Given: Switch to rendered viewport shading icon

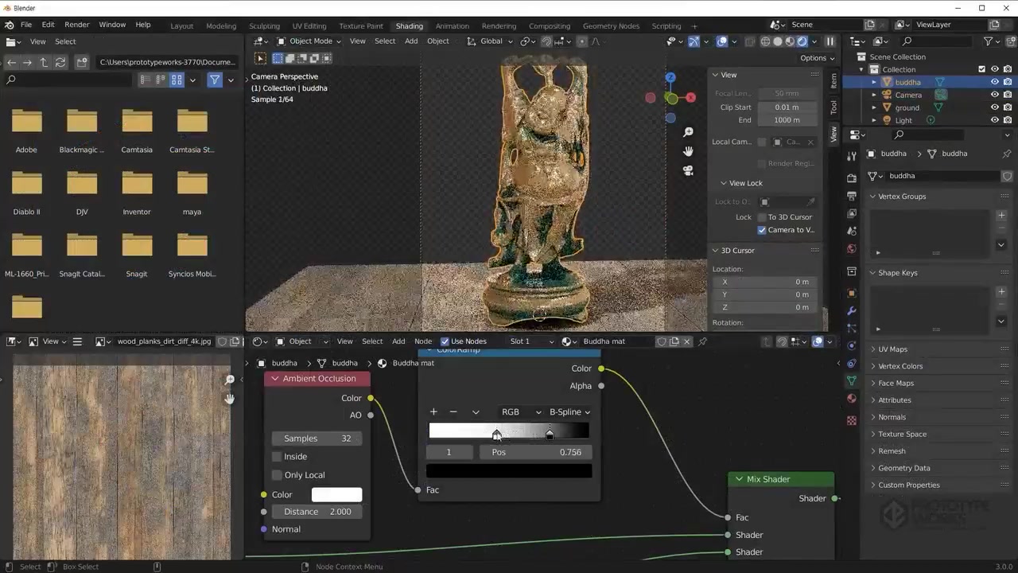Looking at the screenshot, I should coord(802,41).
